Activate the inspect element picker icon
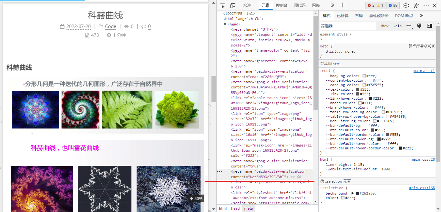Viewport: 441px width, 212px height. [x=222, y=5]
